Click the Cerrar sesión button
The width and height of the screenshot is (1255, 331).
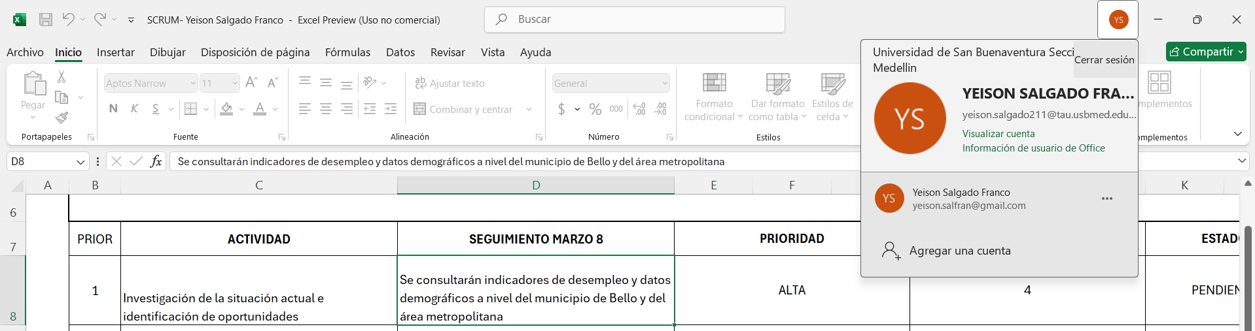click(1104, 59)
